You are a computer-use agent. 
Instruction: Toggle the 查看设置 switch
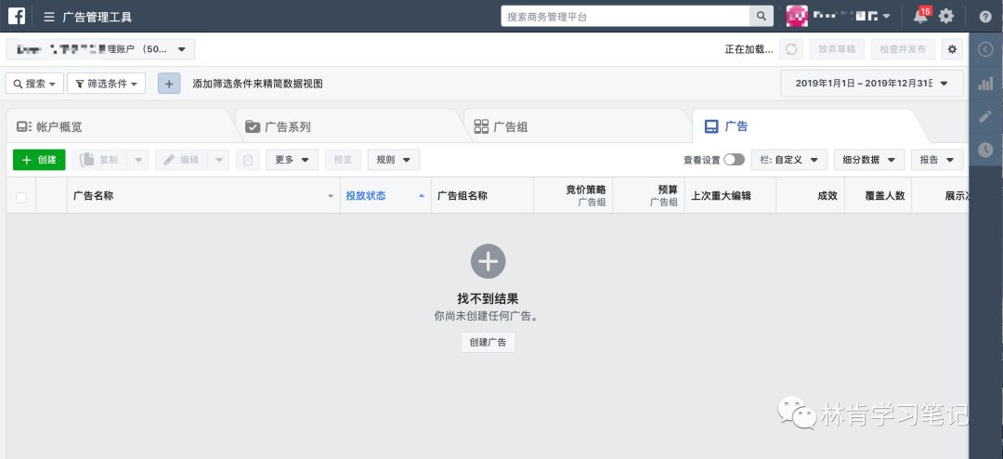coord(735,160)
